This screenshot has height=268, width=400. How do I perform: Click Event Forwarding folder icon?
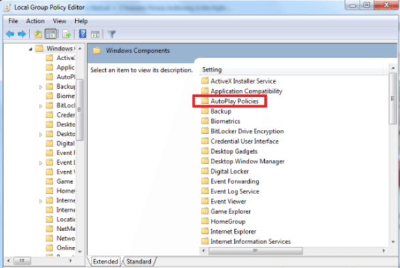point(205,181)
